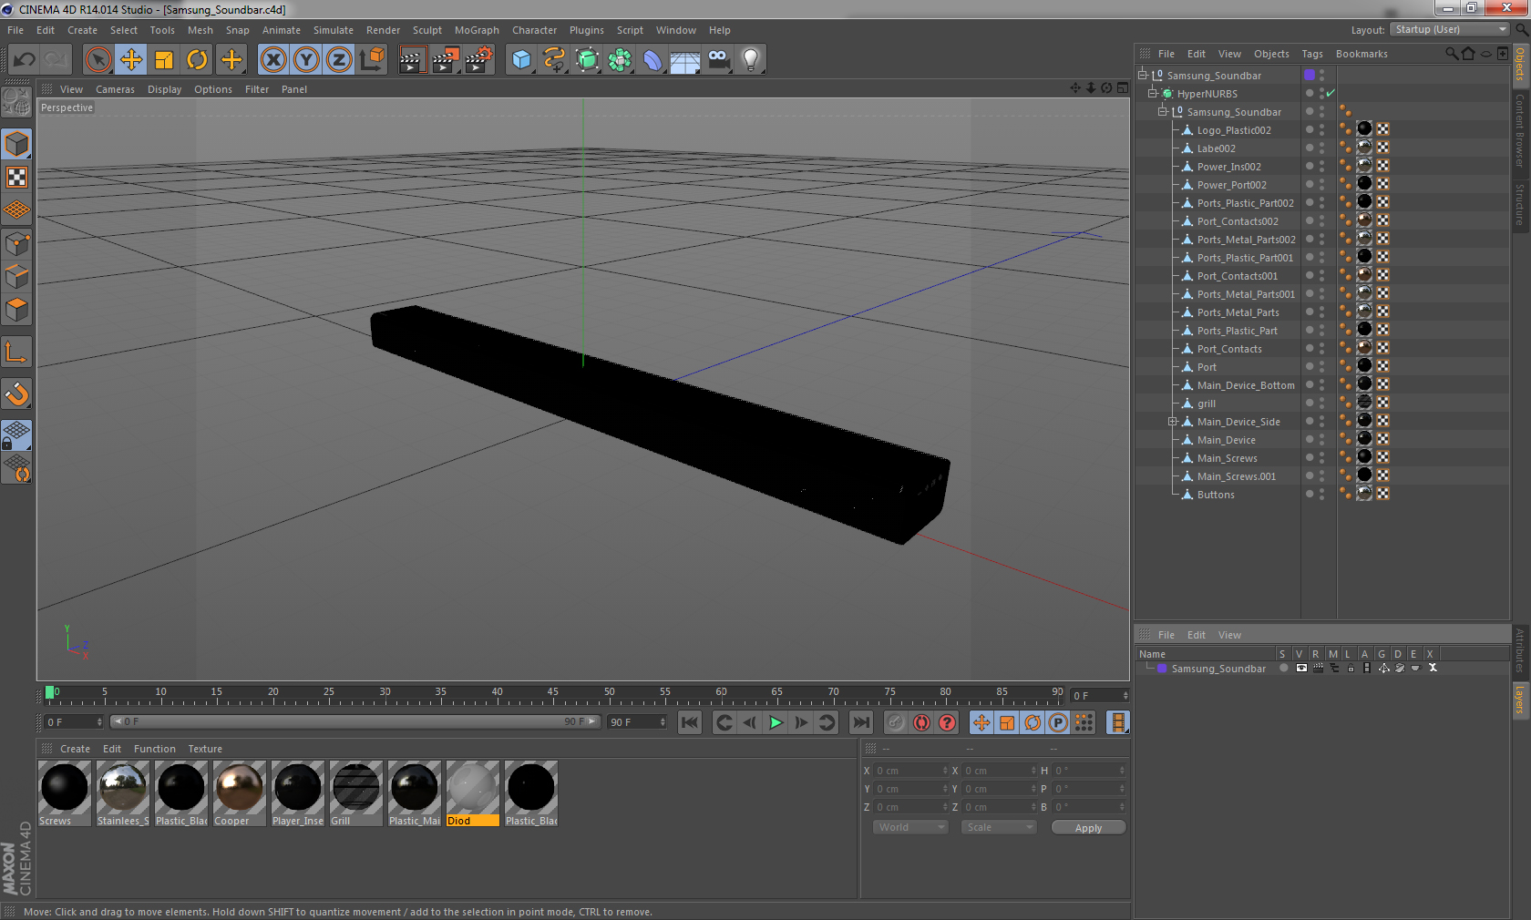Toggle X axis lock
This screenshot has width=1531, height=920.
coord(273,60)
